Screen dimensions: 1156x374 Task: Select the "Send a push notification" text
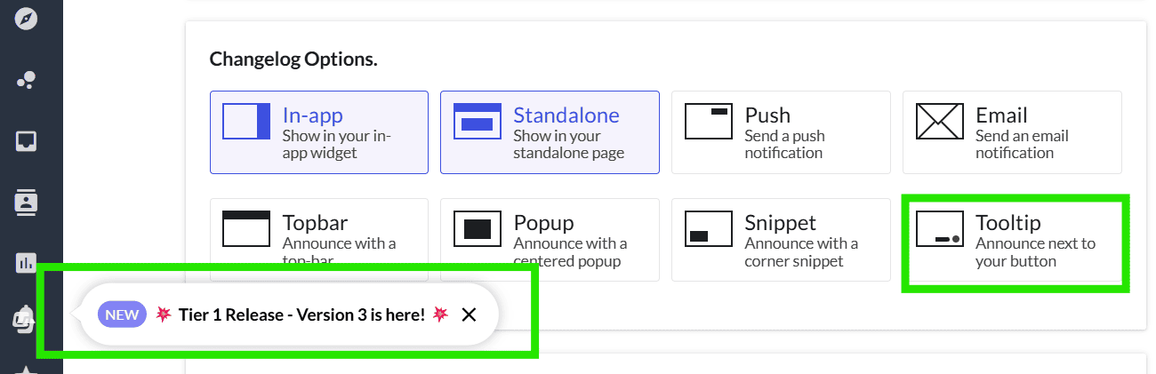784,144
